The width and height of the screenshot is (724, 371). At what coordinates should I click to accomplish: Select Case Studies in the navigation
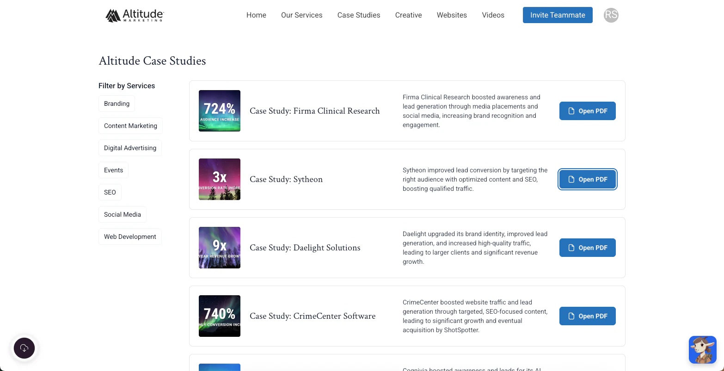359,15
